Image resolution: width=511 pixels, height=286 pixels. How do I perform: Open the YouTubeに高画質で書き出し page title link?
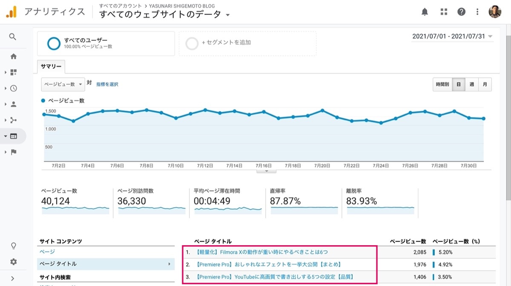coord(275,277)
